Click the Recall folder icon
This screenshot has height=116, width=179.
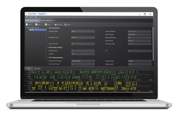coord(46,25)
